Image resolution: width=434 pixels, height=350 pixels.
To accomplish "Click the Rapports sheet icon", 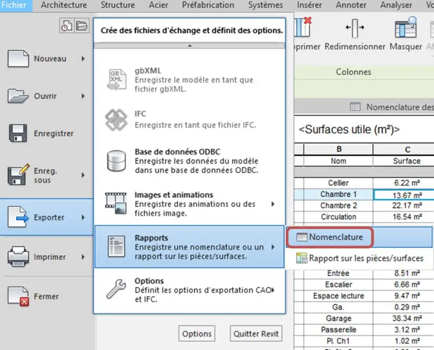I will tap(116, 246).
